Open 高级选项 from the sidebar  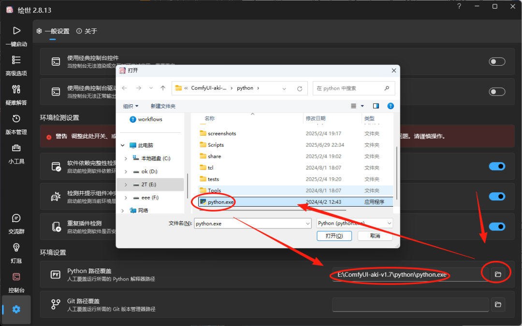click(x=16, y=66)
